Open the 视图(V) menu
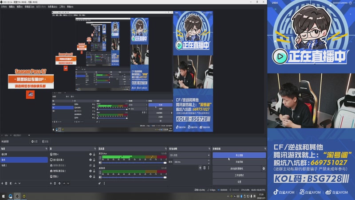Screen dimensions: 355x200 (20, 7)
